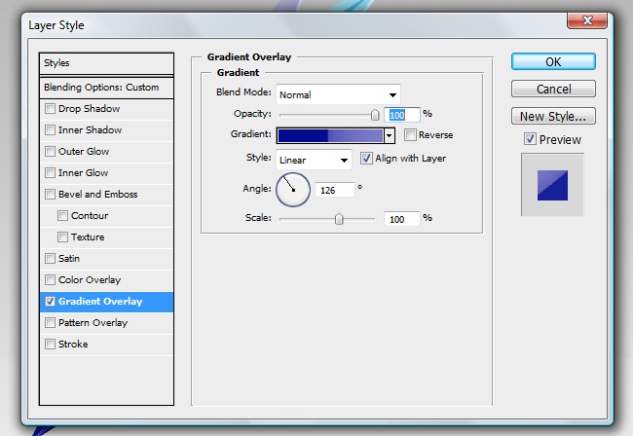The width and height of the screenshot is (633, 436).
Task: Click the angle dial control
Action: [292, 189]
